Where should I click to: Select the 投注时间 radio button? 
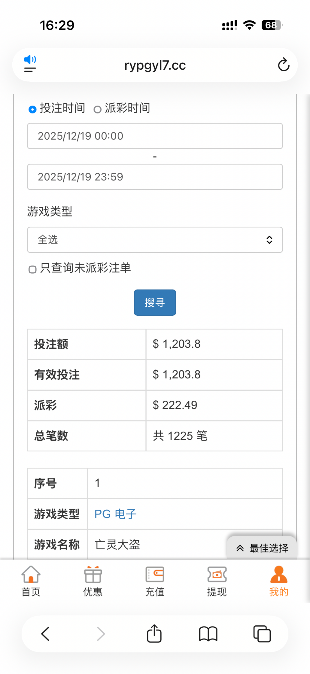point(33,109)
